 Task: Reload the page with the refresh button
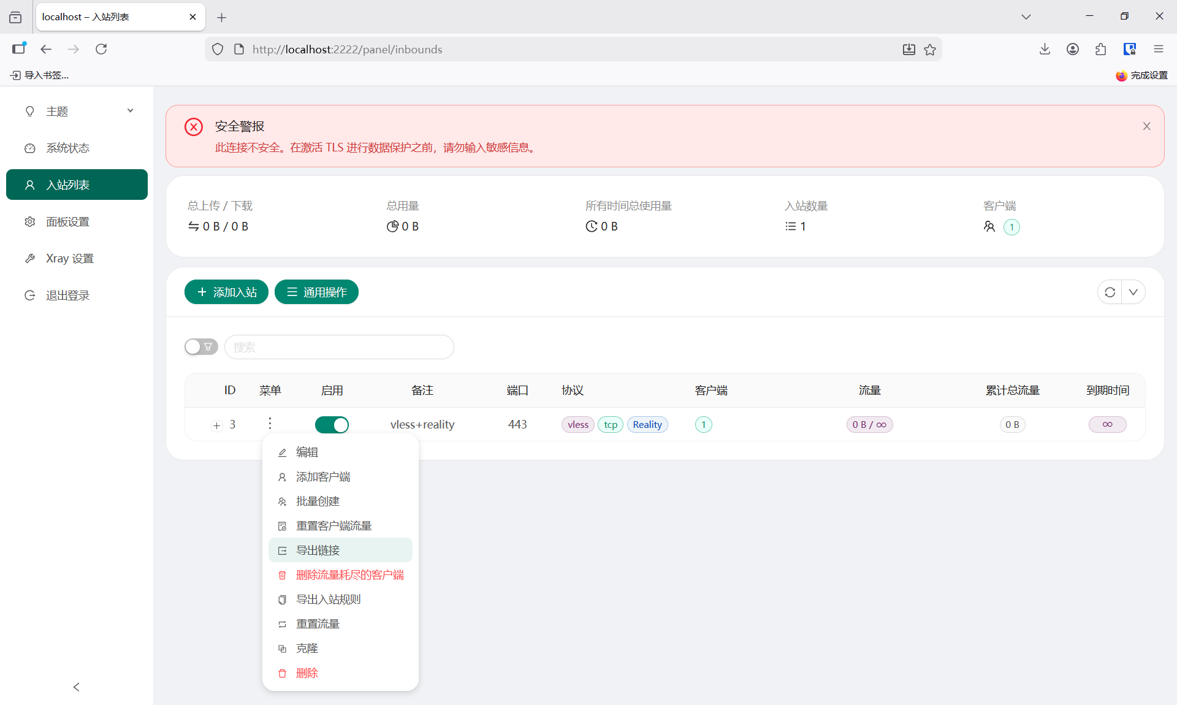[x=101, y=50]
